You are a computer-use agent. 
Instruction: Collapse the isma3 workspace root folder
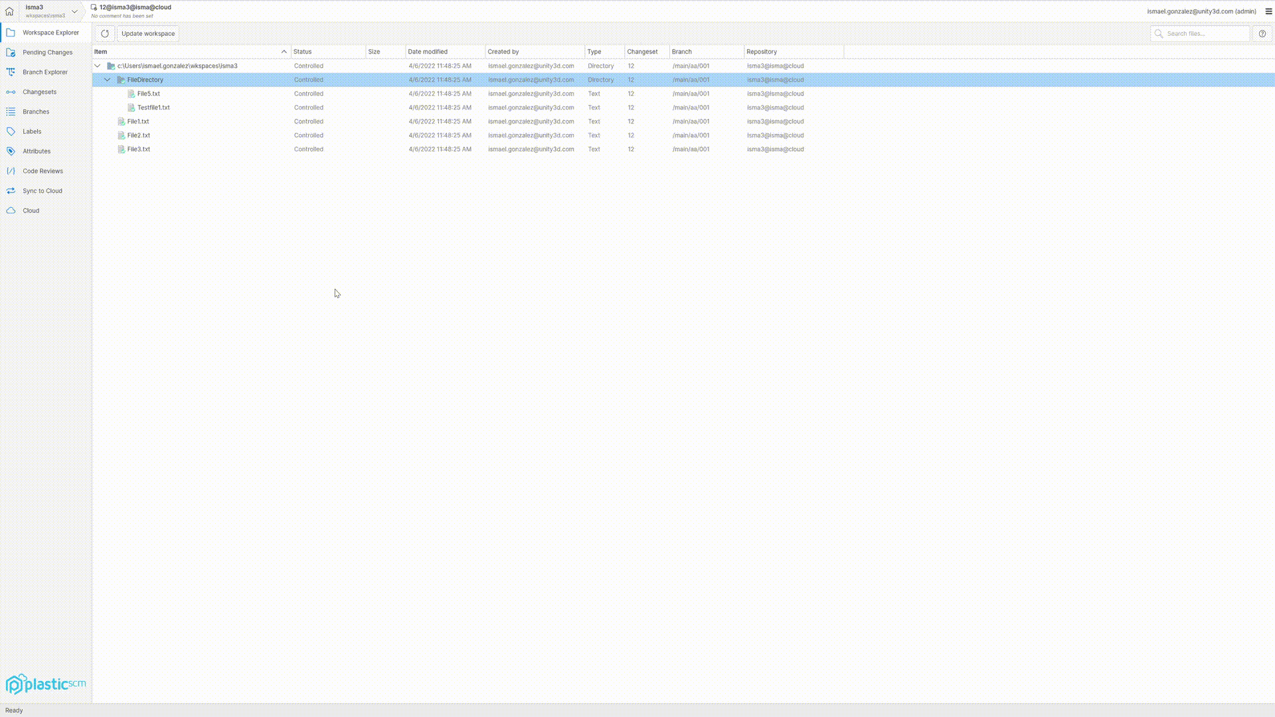pyautogui.click(x=97, y=66)
